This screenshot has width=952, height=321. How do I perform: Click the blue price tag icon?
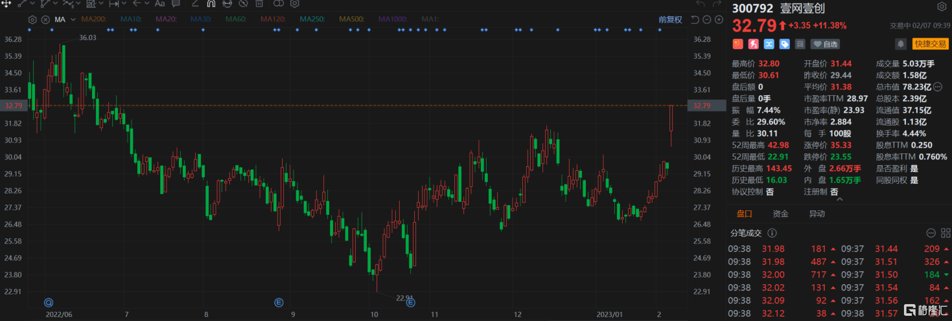coord(785,44)
